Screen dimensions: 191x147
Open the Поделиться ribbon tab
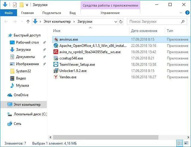tap(52, 13)
